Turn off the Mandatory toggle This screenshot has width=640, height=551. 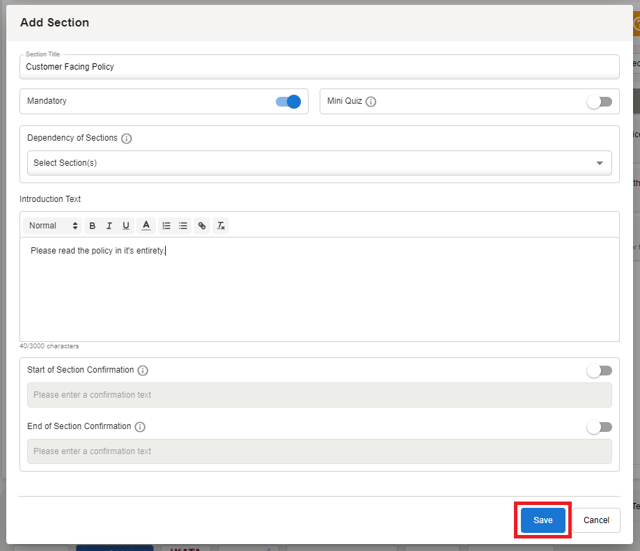pyautogui.click(x=288, y=102)
